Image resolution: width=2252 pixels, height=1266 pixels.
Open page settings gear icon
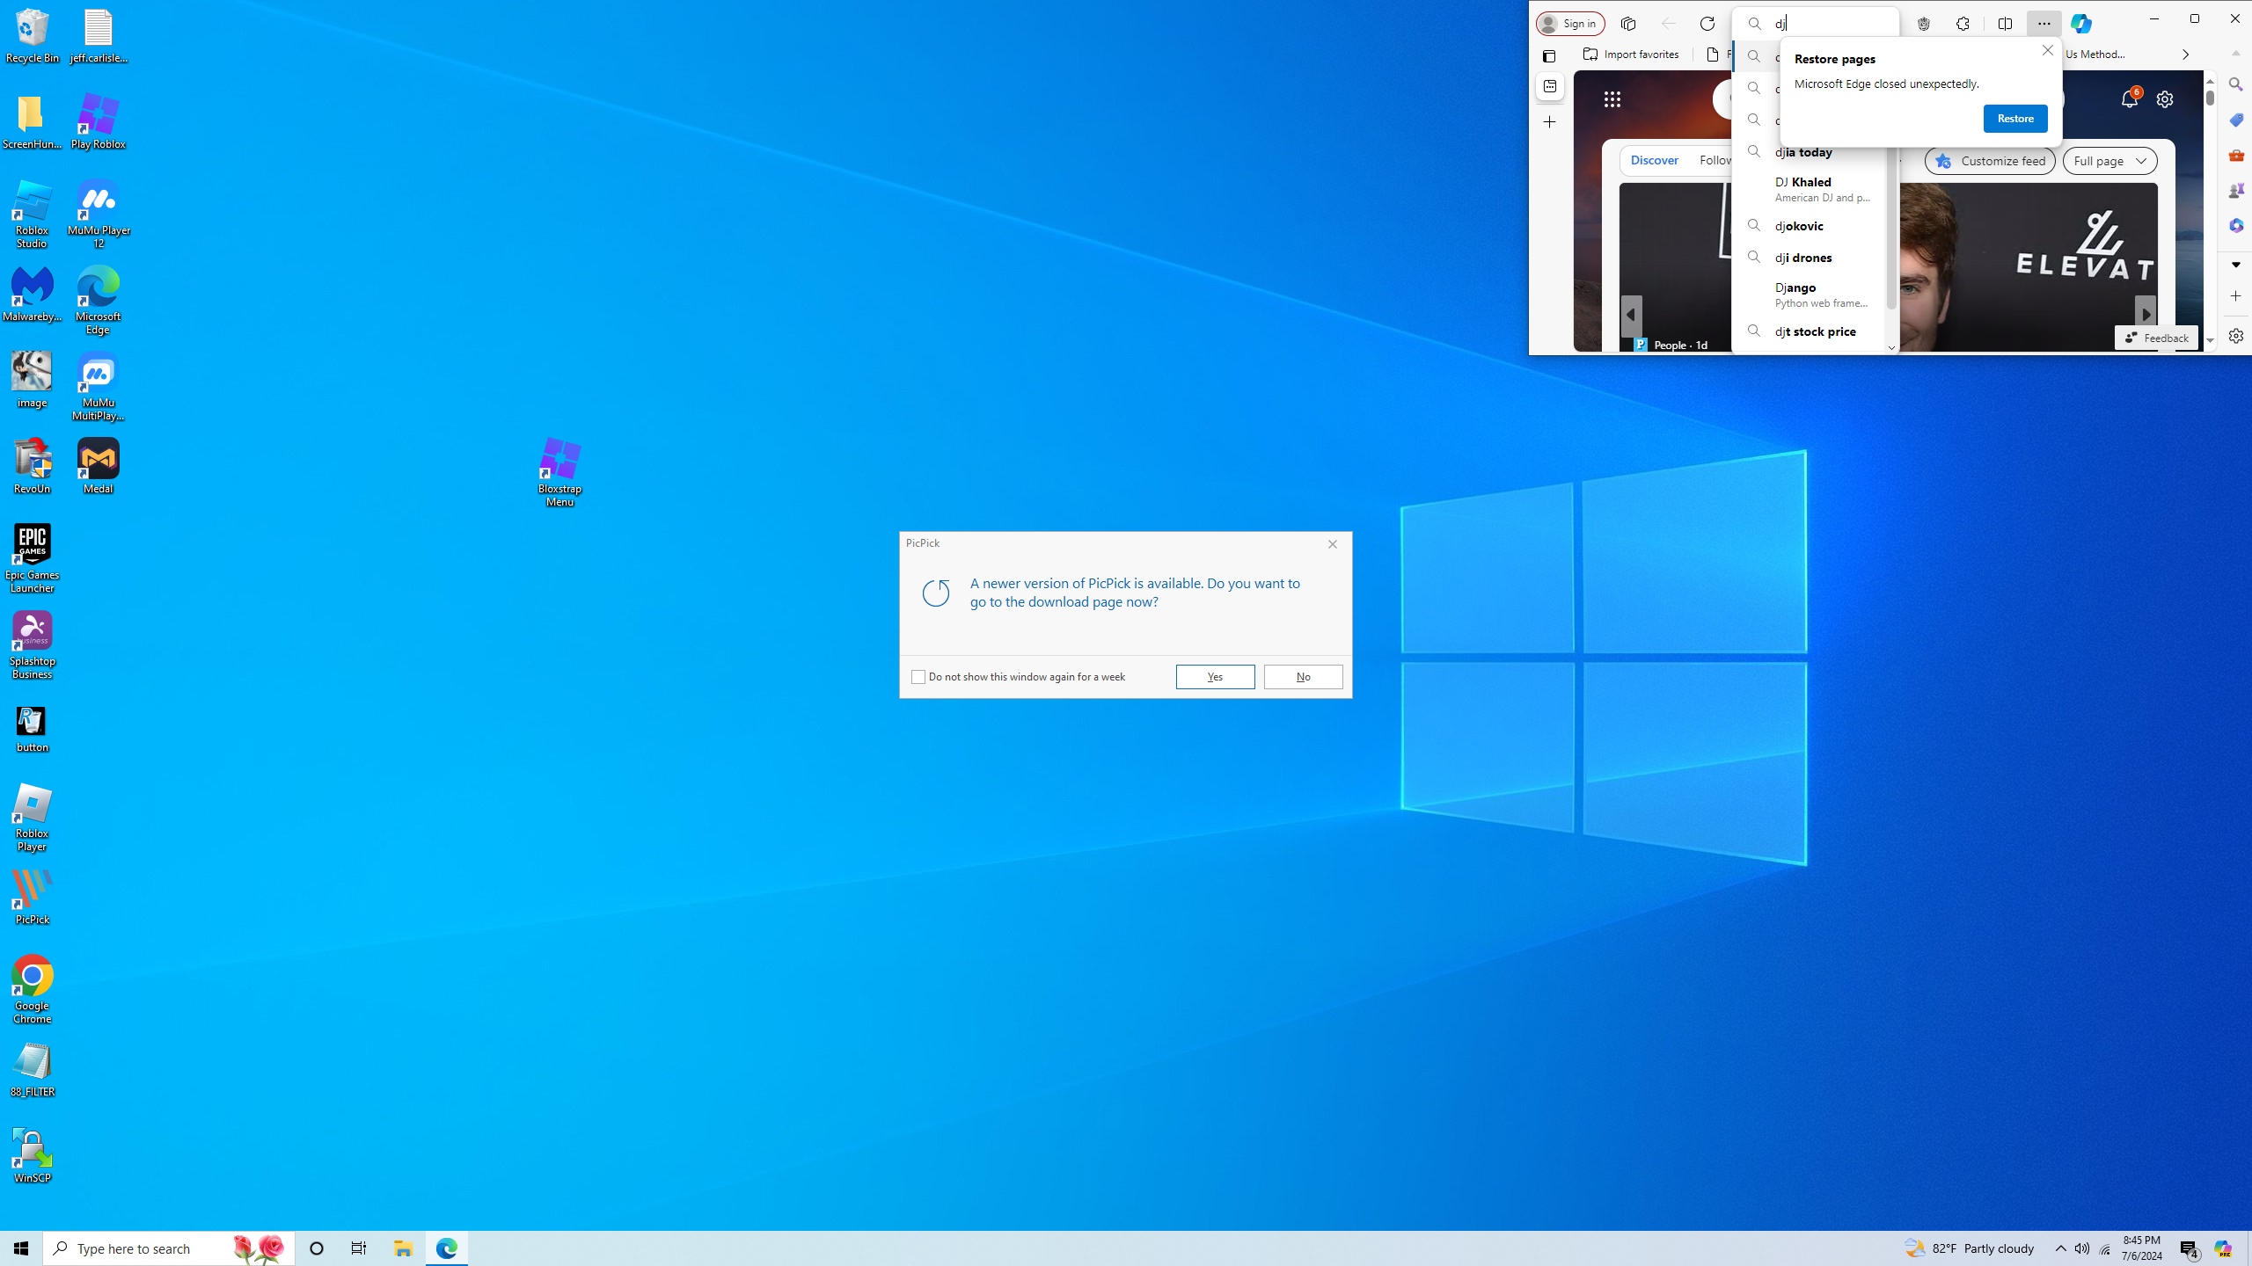[2165, 99]
